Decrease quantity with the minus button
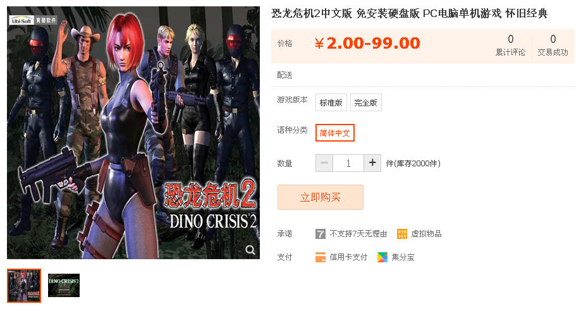Image resolution: width=581 pixels, height=311 pixels. pos(324,163)
